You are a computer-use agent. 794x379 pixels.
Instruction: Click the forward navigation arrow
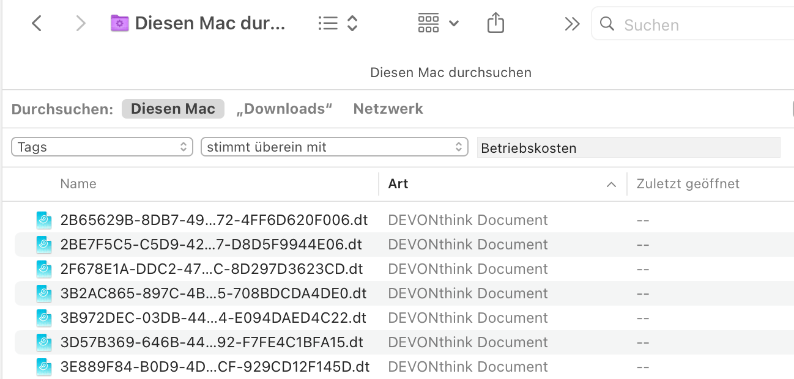[x=80, y=24]
